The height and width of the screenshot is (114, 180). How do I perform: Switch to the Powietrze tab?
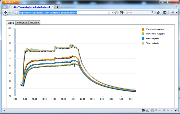22,23
